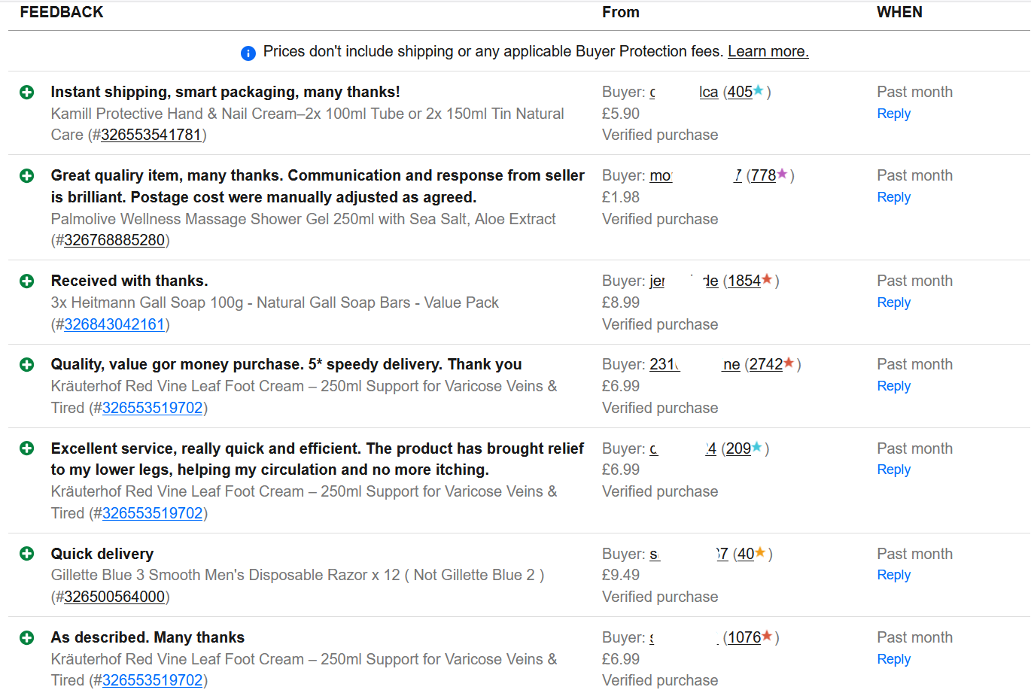Reply to the 'Instant shipping' feedback
Image resolution: width=1031 pixels, height=690 pixels.
coord(893,114)
